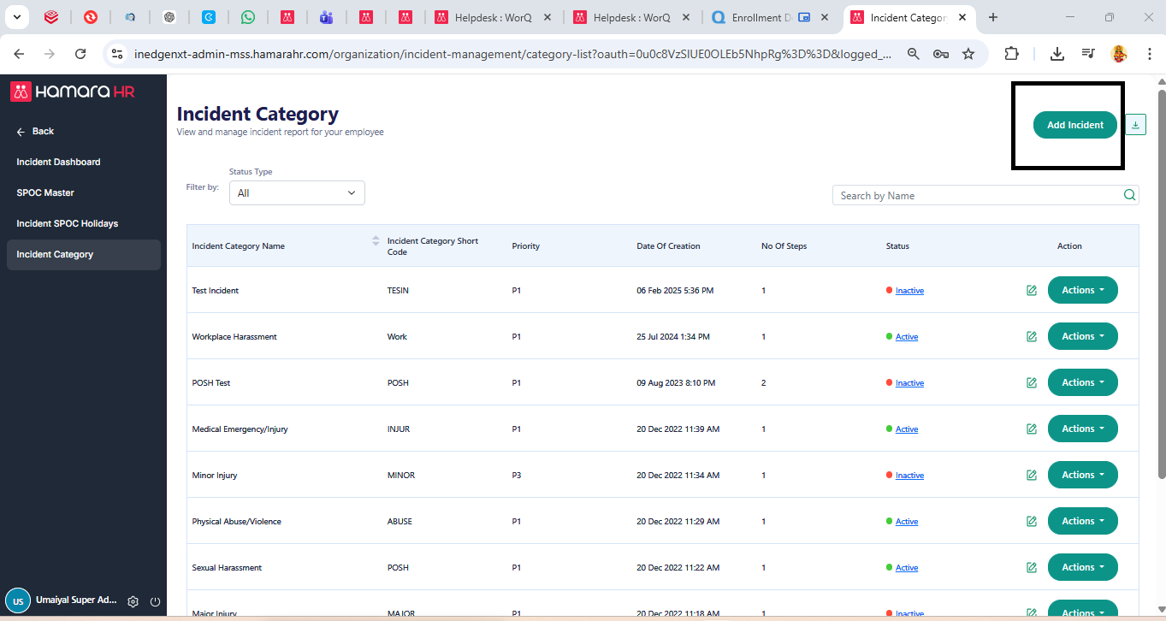Open the Status Type dropdown
The height and width of the screenshot is (621, 1166).
click(297, 193)
